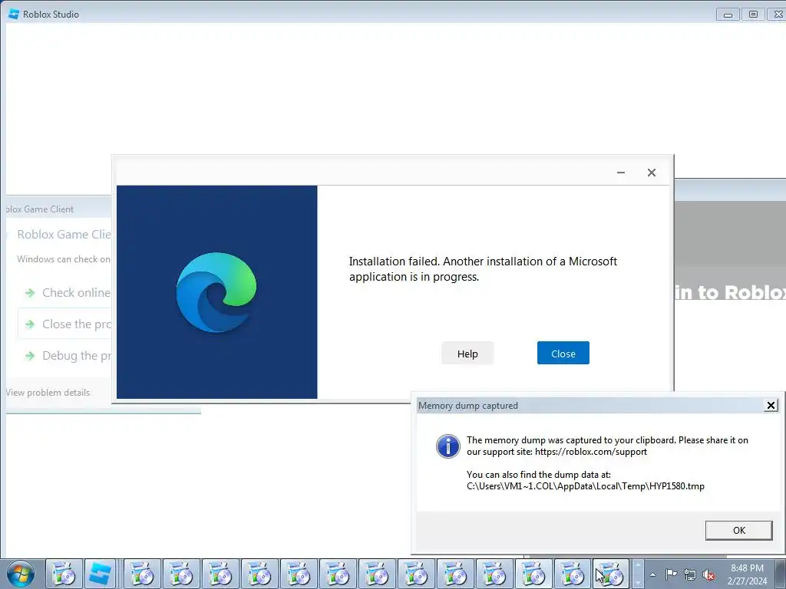This screenshot has width=786, height=589.
Task: Close the Edge installer with the X
Action: 651,173
